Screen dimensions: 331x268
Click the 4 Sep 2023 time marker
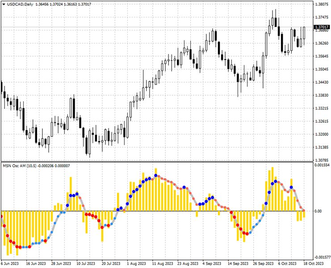tap(211, 264)
